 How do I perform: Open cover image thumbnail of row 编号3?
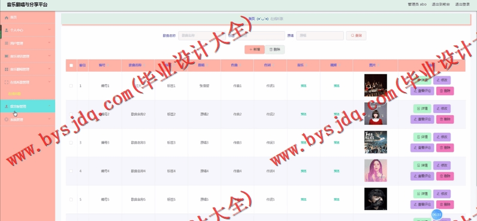pos(376,142)
